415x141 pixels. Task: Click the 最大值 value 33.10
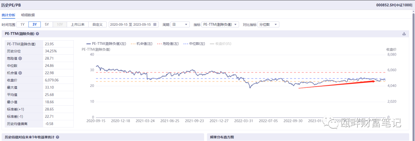[x=50, y=87]
